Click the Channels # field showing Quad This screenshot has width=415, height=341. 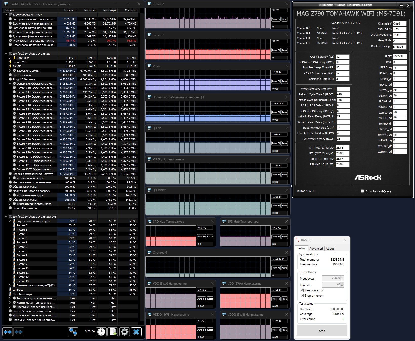400,24
